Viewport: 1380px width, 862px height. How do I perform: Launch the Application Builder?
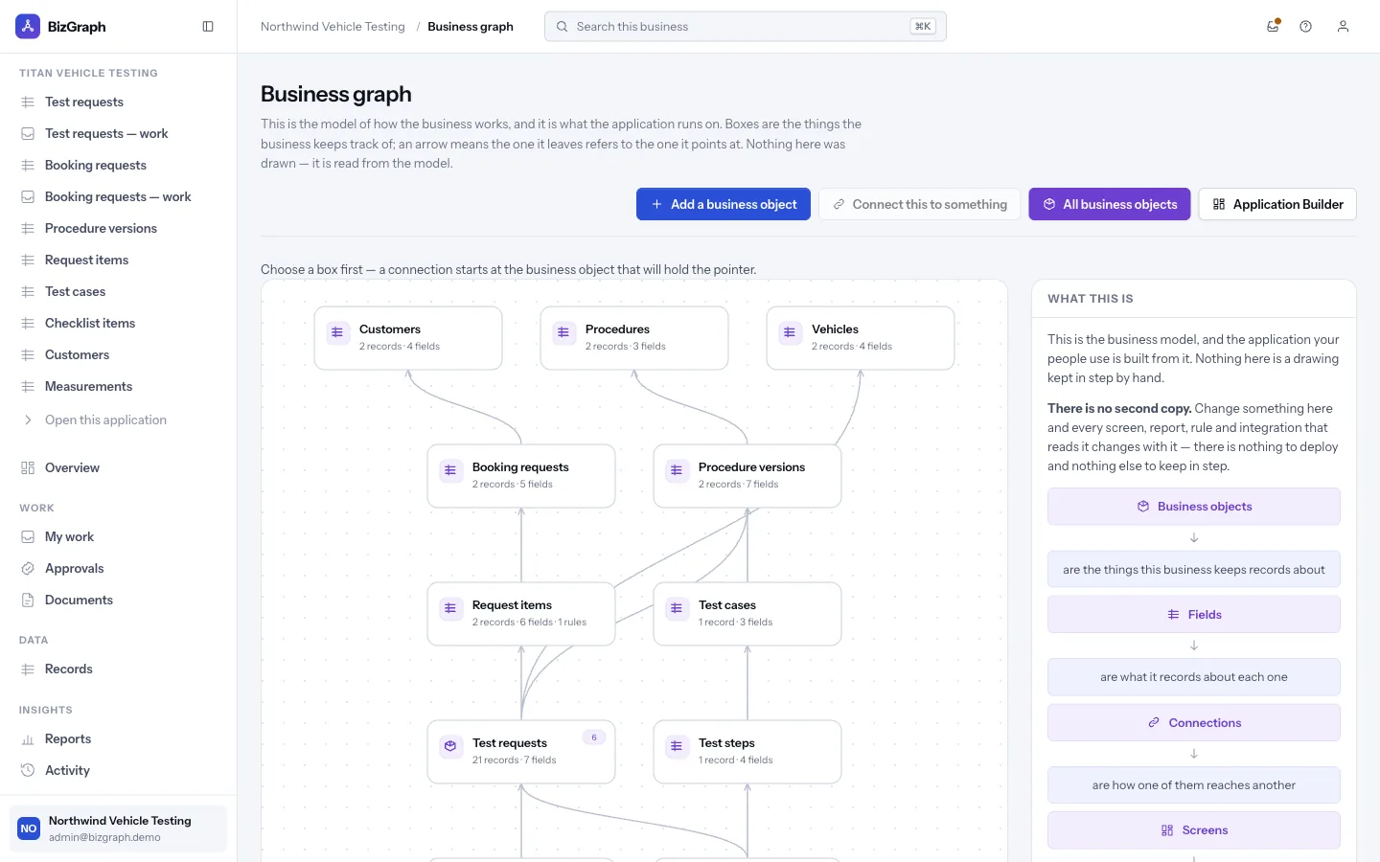click(x=1277, y=204)
